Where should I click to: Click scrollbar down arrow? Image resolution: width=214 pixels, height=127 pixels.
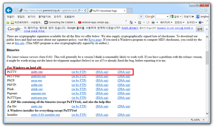pos(207,114)
